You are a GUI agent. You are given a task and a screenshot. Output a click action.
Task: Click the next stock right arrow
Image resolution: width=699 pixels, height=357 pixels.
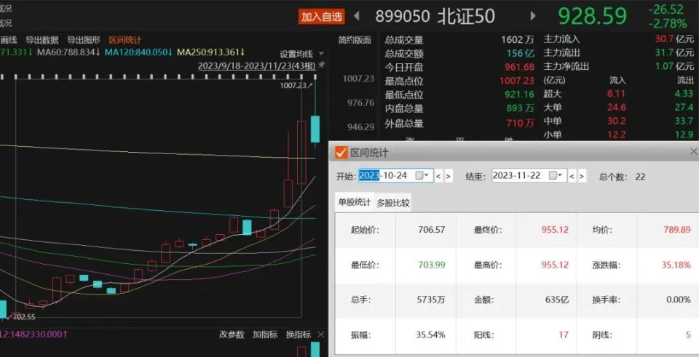tap(534, 16)
